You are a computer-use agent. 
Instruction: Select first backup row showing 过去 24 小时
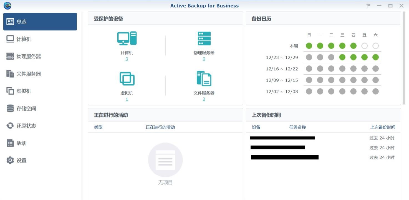[323, 138]
